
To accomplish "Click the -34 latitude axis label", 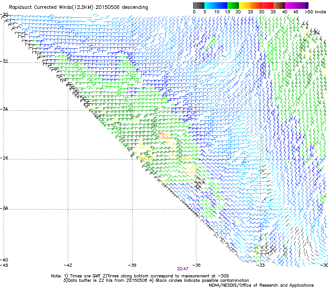I will click(4, 109).
